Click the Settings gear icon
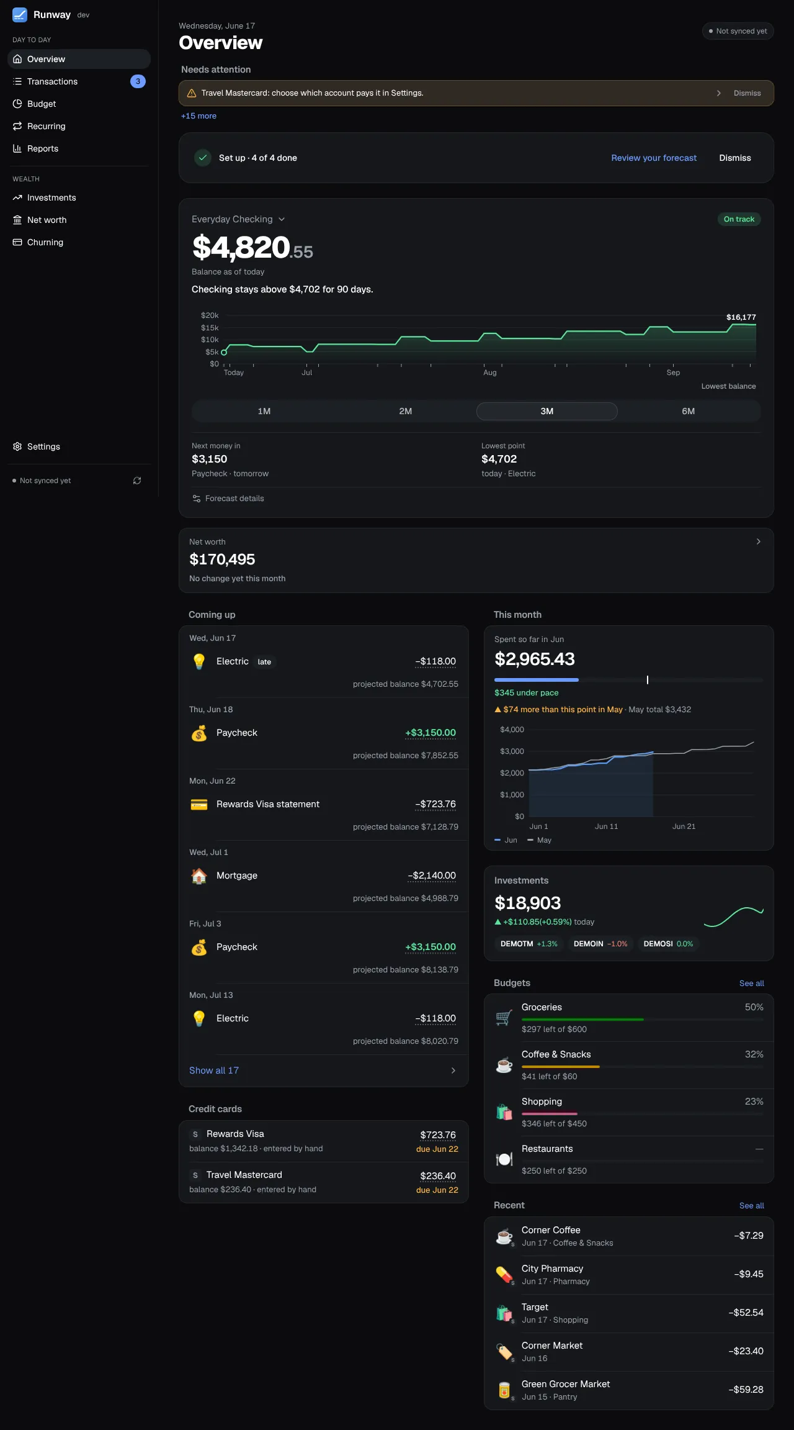794x1430 pixels. point(17,446)
